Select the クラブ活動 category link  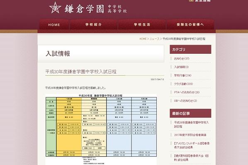coord(183,84)
